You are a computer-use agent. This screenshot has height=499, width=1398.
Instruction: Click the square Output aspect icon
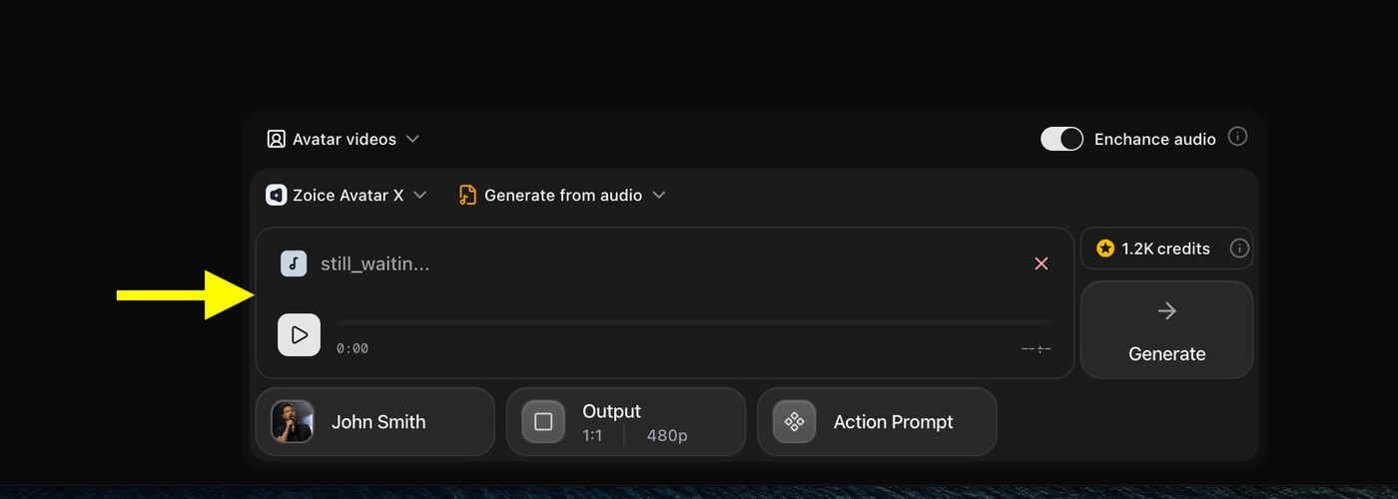[x=543, y=421]
